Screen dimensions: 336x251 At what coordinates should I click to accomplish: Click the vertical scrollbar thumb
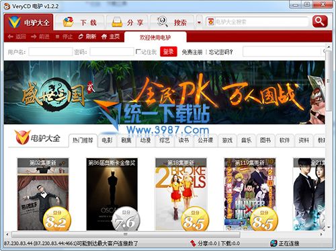tap(329, 81)
